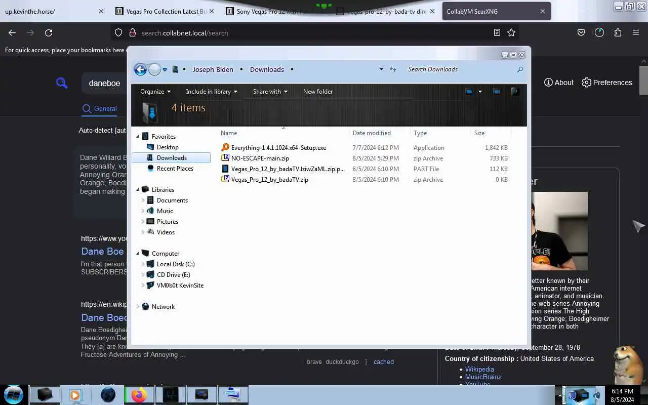Toggle the preview pane icon
The width and height of the screenshot is (648, 405).
497,92
